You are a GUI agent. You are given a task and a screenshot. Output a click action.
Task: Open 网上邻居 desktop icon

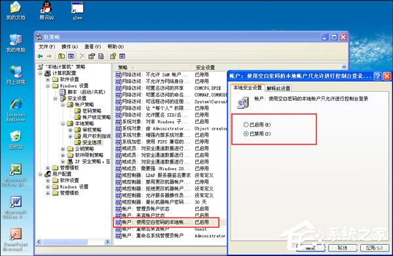pyautogui.click(x=16, y=75)
